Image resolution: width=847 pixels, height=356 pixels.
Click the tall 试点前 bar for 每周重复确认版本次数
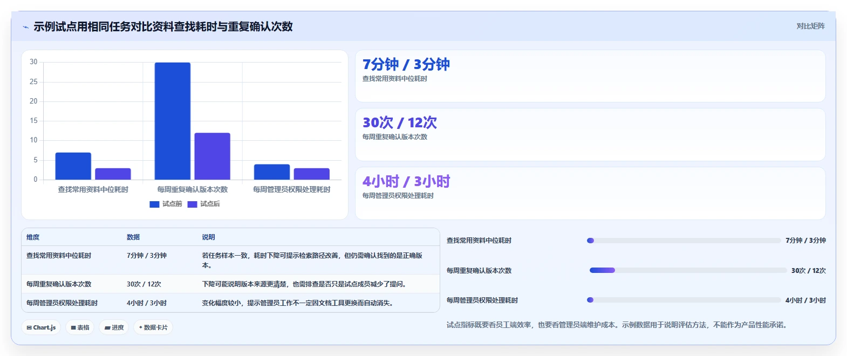coord(173,121)
